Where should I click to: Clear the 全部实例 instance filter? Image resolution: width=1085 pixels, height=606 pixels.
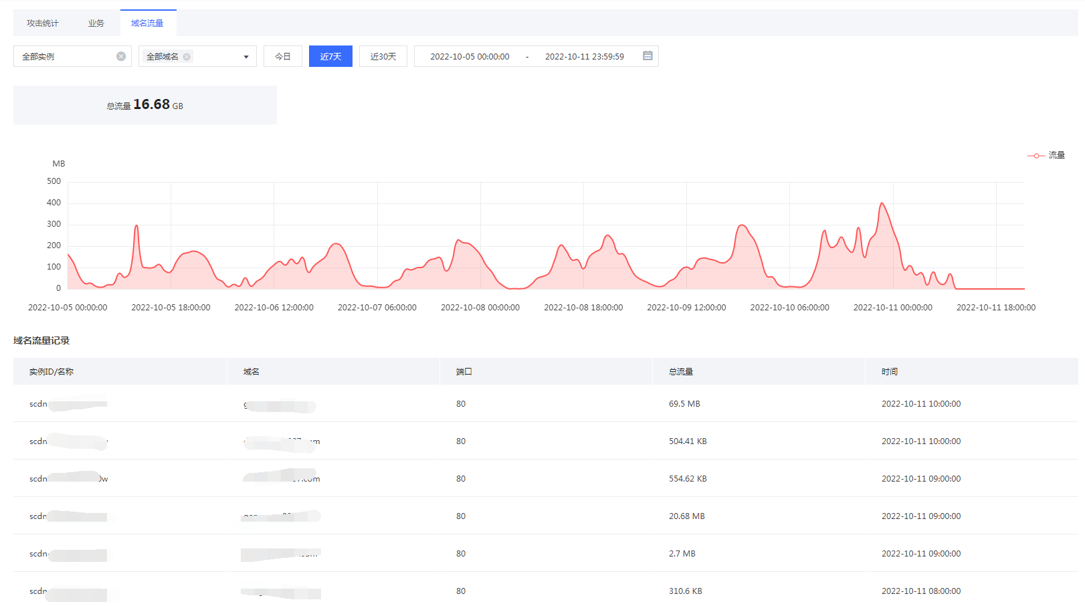pyautogui.click(x=121, y=56)
